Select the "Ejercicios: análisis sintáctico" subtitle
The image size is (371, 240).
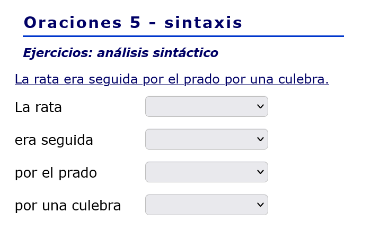(x=120, y=53)
